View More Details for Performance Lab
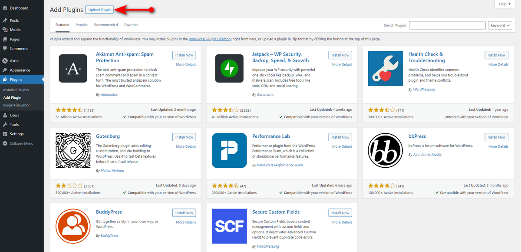The width and height of the screenshot is (521, 252). 342,146
